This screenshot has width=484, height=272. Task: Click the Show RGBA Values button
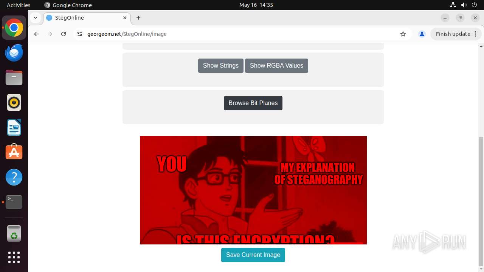(276, 66)
